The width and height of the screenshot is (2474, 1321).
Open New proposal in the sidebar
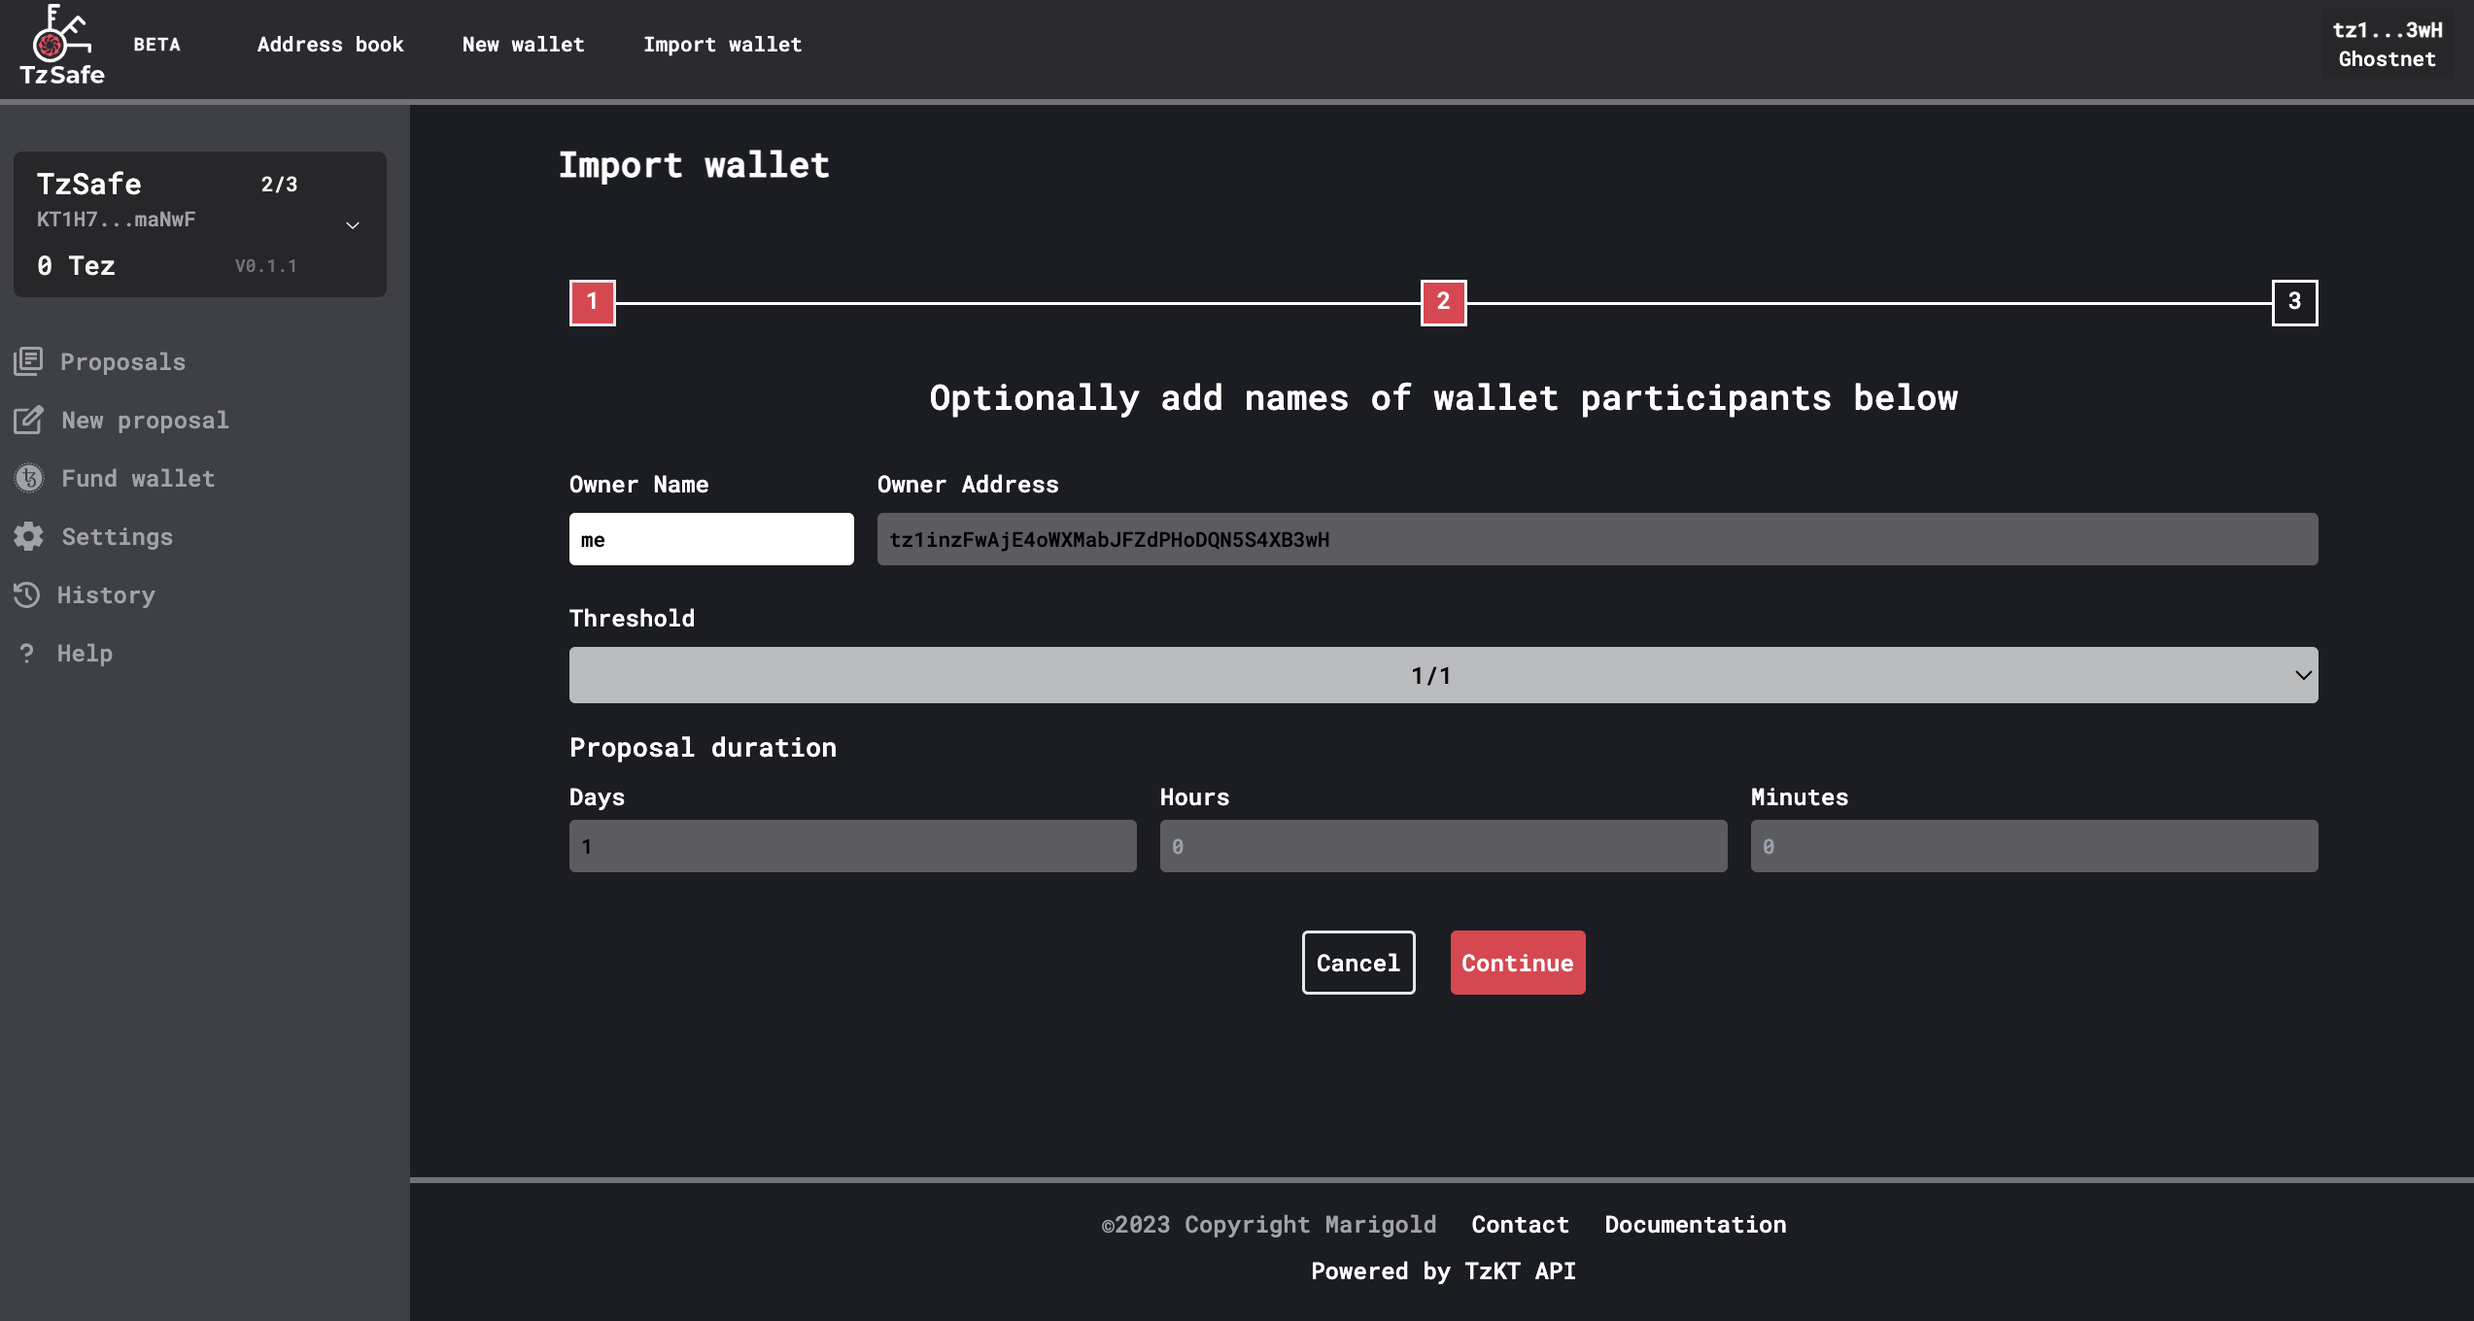(145, 420)
